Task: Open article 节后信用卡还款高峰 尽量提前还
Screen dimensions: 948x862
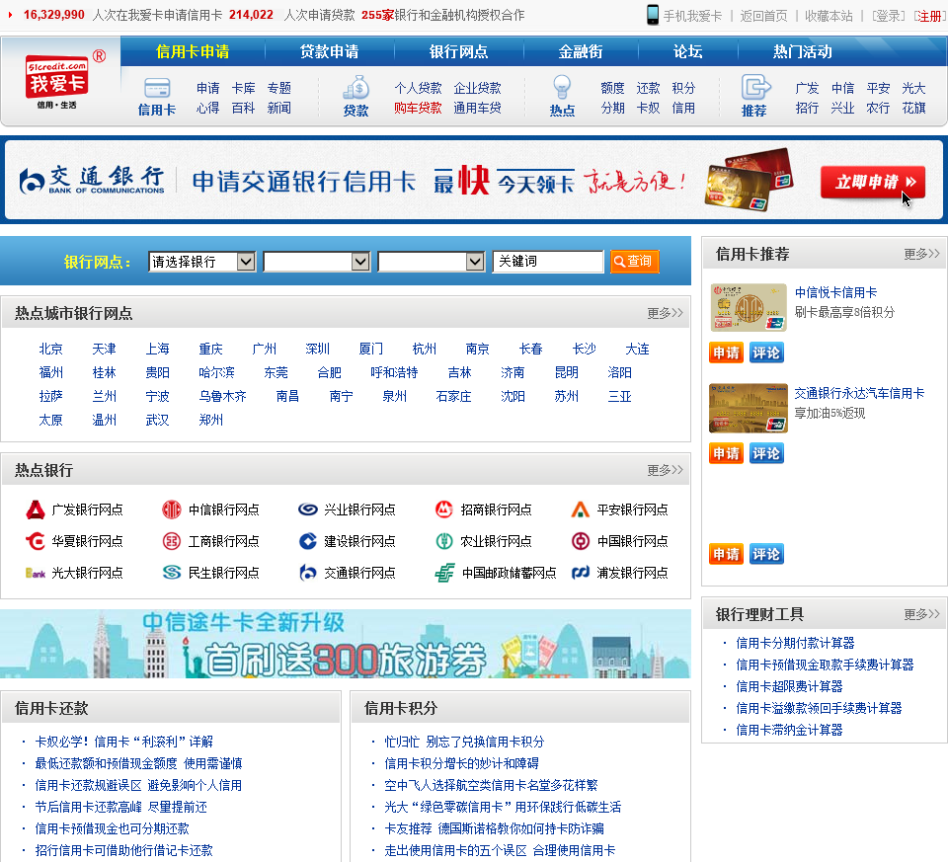Action: 120,807
